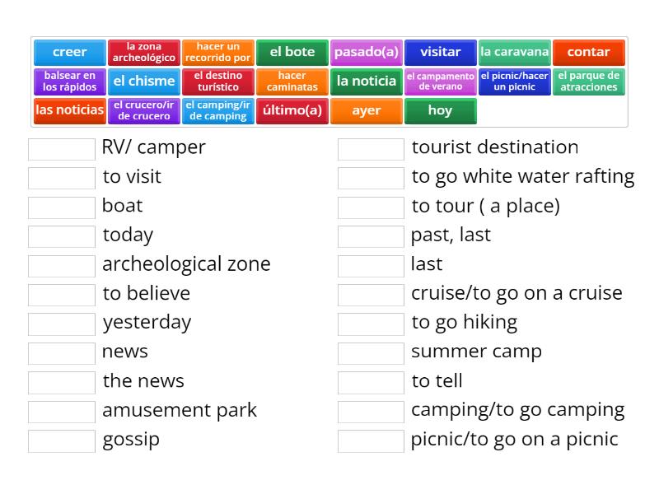Select 'balsear en los rápidos' tile
Image resolution: width=659 pixels, height=494 pixels.
[x=70, y=82]
